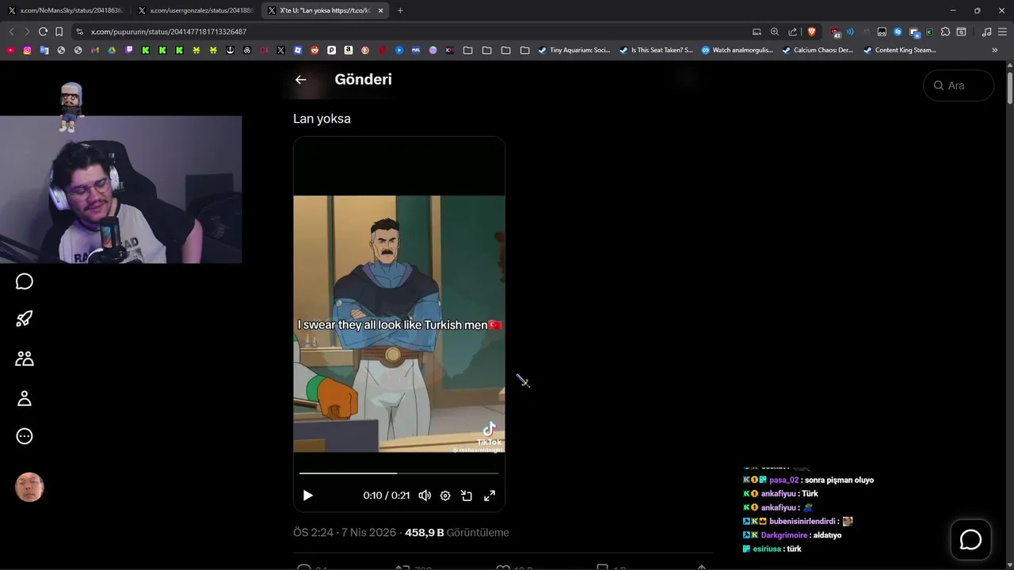
Task: Open the Gmail bookmark icon
Action: point(95,50)
